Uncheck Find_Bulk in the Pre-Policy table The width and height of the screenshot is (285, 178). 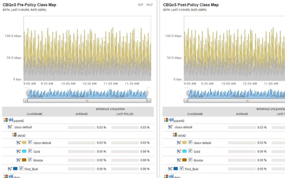pos(21,169)
